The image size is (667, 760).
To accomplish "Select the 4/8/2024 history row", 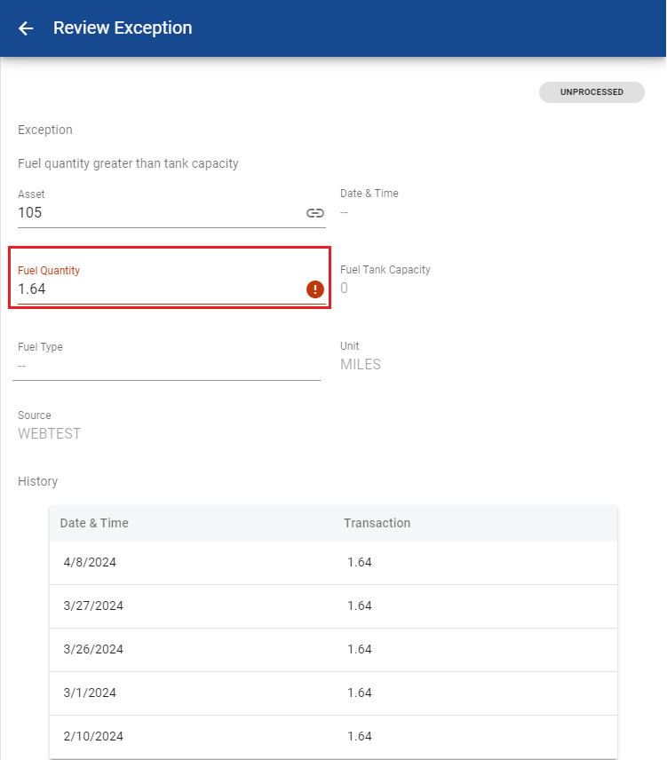I will point(333,563).
